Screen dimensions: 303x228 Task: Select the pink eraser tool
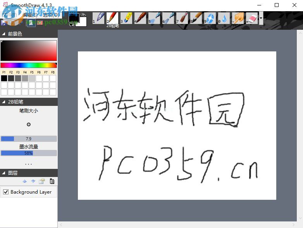tap(252, 18)
